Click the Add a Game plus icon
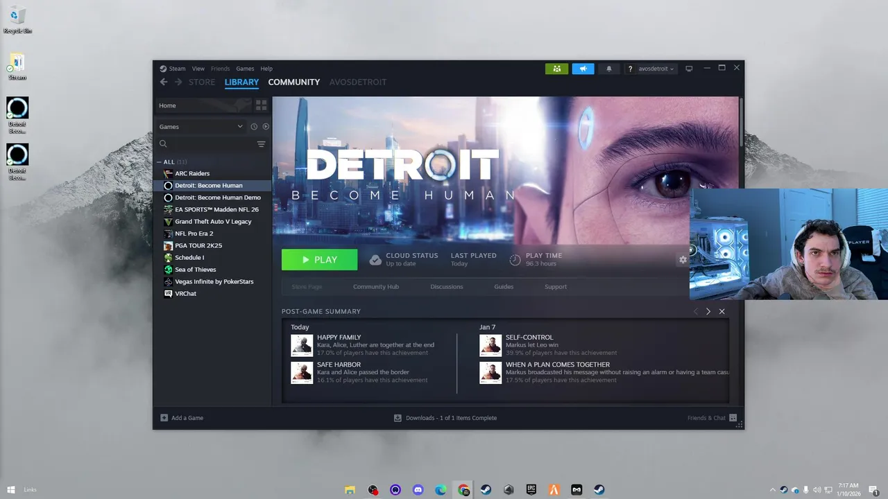This screenshot has height=499, width=888. point(164,418)
